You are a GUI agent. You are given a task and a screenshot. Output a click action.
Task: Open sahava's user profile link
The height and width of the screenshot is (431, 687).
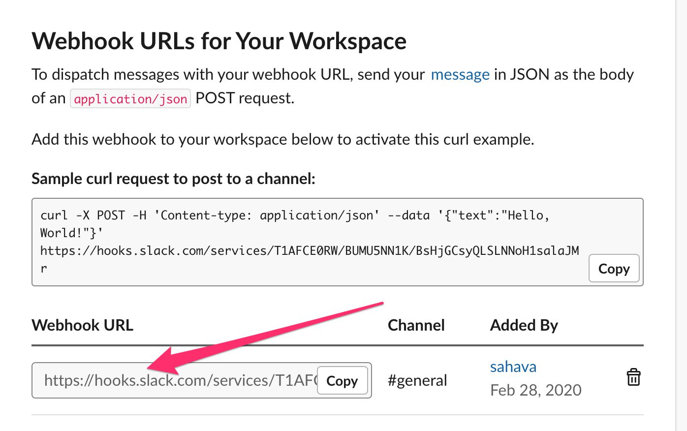click(513, 367)
